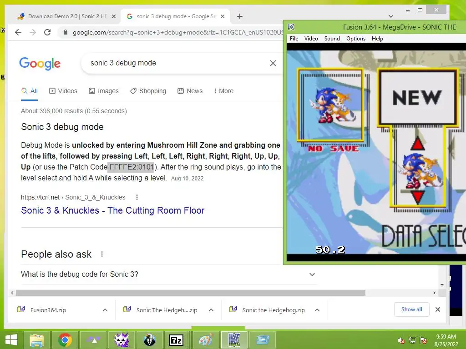Screen dimensions: 466x349
Task: Switch to Images results
Action: pyautogui.click(x=104, y=91)
